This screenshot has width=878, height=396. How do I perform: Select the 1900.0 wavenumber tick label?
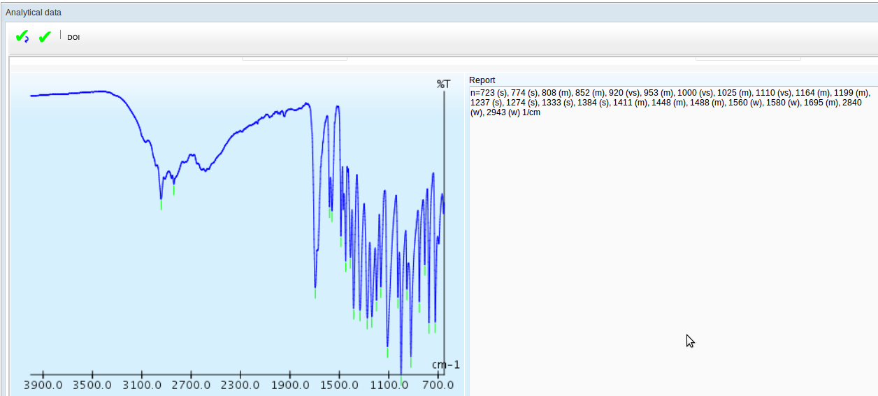[289, 385]
